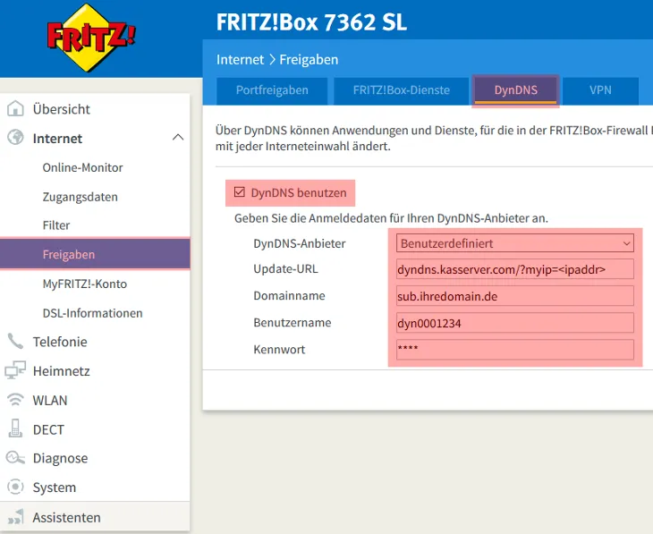
Task: Click the Assistenten wizard icon
Action: click(15, 517)
